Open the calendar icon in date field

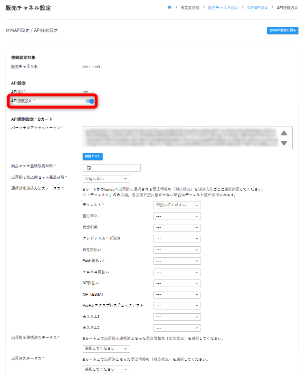[x=89, y=168]
